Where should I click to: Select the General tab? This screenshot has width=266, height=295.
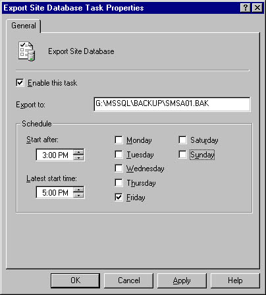24,26
